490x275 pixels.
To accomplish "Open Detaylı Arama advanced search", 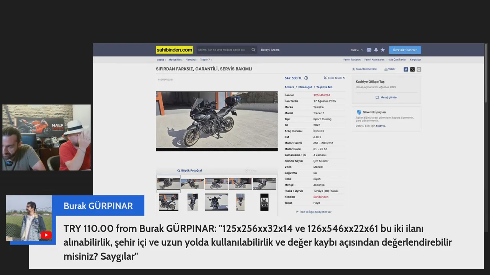I will 270,50.
